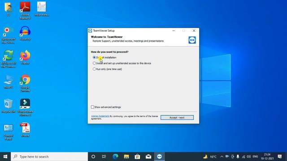Click the TeamViewer logo in the setup header
The image size is (287, 161).
click(192, 40)
